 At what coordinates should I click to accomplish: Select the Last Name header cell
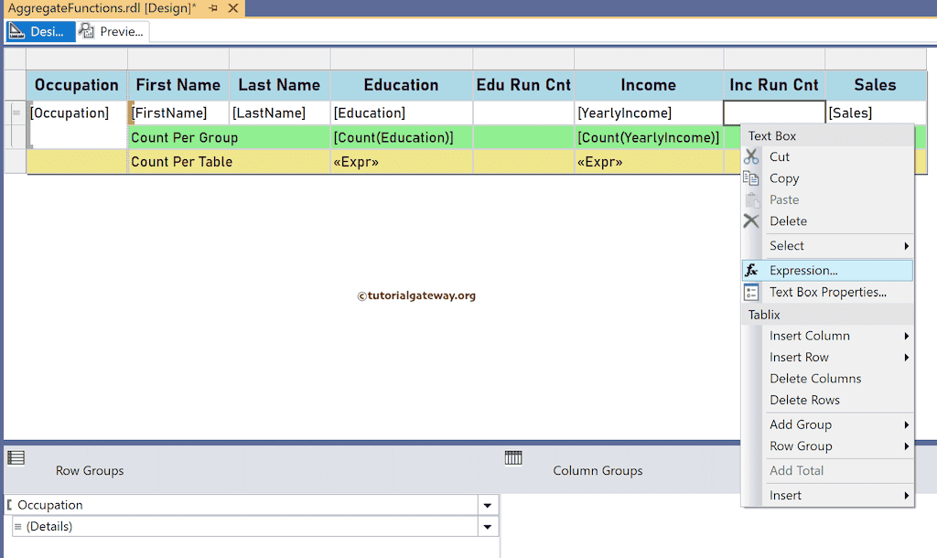pos(280,85)
